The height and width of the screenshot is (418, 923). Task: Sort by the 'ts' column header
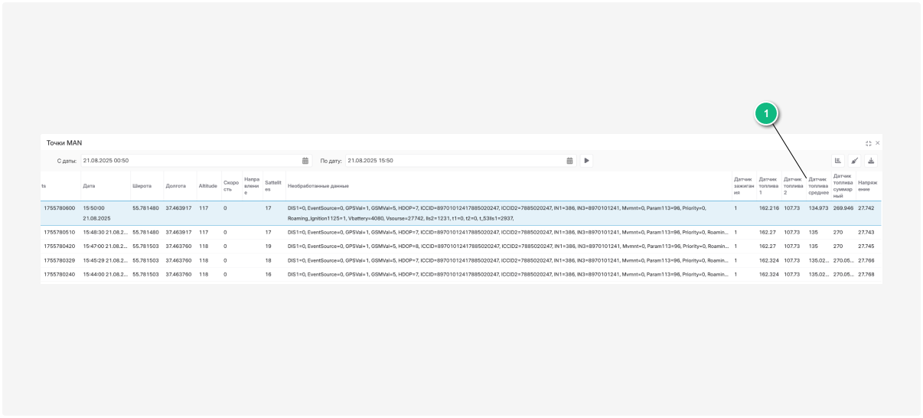point(60,186)
